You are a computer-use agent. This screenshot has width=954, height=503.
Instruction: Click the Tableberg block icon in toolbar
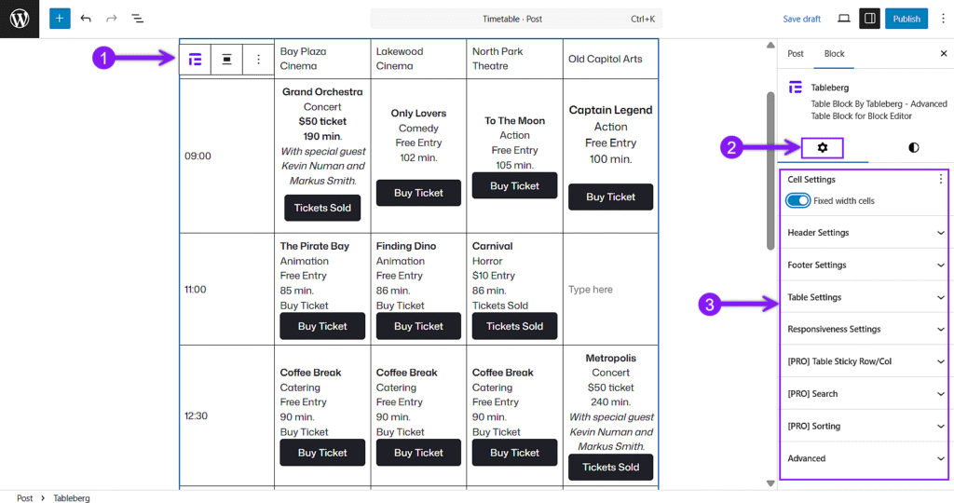pos(196,59)
